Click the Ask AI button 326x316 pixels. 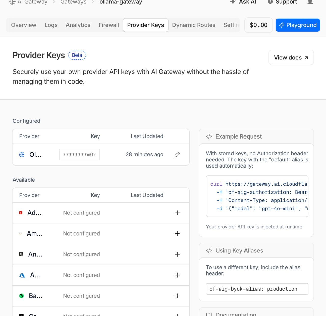[243, 2]
